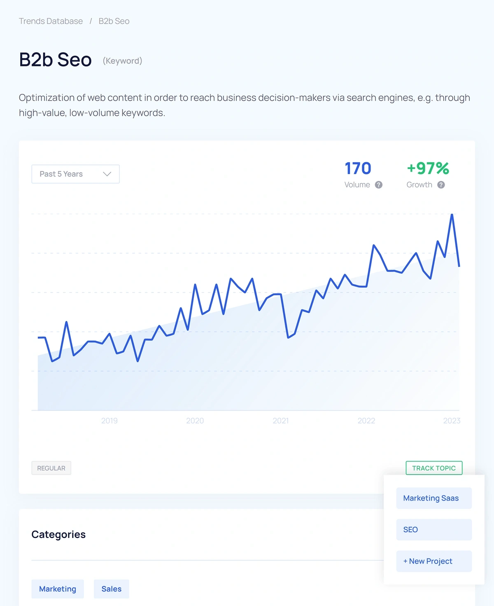Select the +97% Growth metric
This screenshot has height=606, width=494.
coord(427,168)
